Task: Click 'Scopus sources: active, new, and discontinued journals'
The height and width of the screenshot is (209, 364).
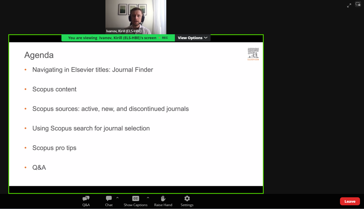Action: coord(111,109)
